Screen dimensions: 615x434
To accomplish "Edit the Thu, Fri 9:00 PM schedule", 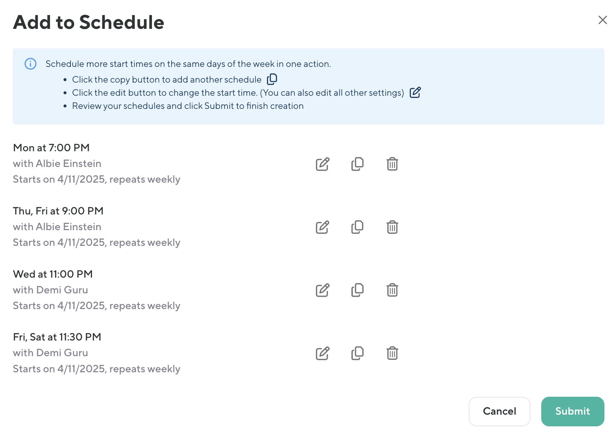I will pyautogui.click(x=322, y=227).
